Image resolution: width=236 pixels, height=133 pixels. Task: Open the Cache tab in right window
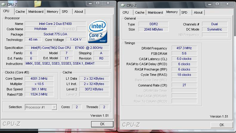coord(140,12)
